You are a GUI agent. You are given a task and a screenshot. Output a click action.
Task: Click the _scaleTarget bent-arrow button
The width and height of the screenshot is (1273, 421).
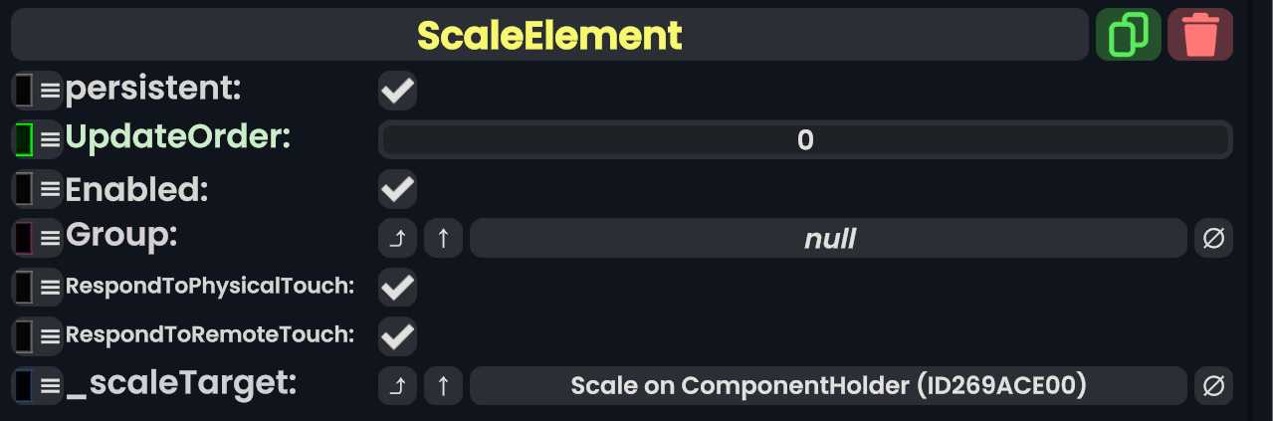click(397, 386)
